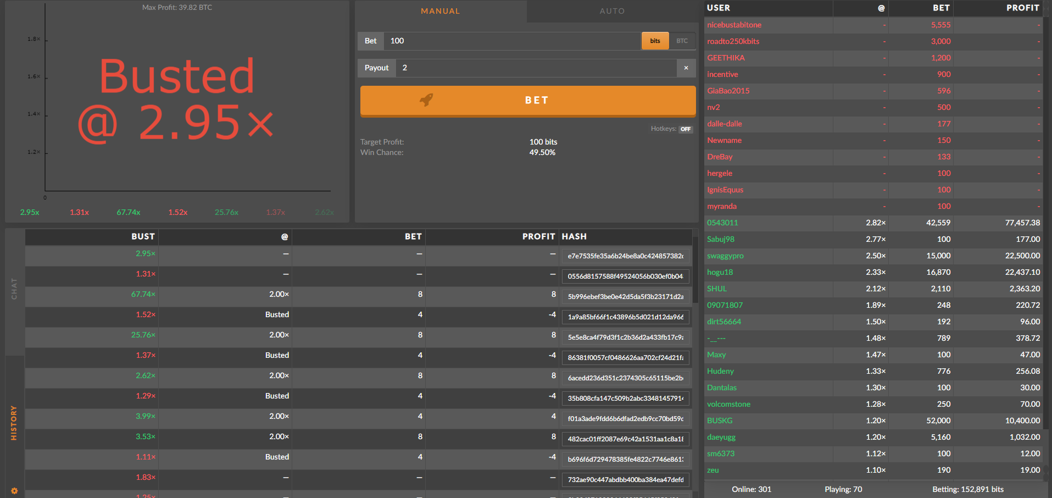Switch to the MANUAL betting tab
This screenshot has width=1052, height=498.
pyautogui.click(x=441, y=11)
